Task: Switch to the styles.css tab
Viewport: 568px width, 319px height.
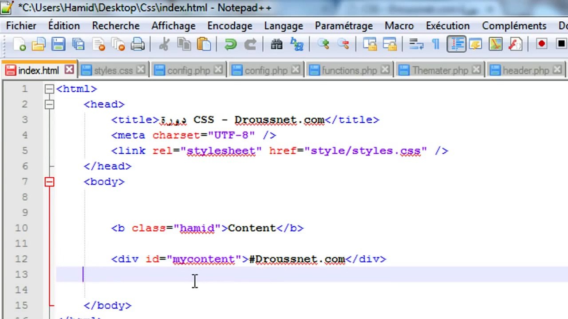Action: 113,70
